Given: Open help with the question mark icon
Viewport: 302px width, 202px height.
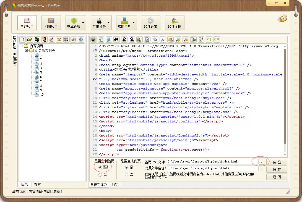Looking at the screenshot, I should 81,40.
